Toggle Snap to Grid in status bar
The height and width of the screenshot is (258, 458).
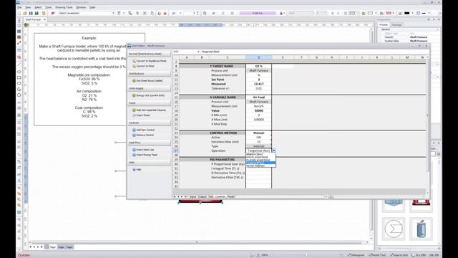(399, 255)
